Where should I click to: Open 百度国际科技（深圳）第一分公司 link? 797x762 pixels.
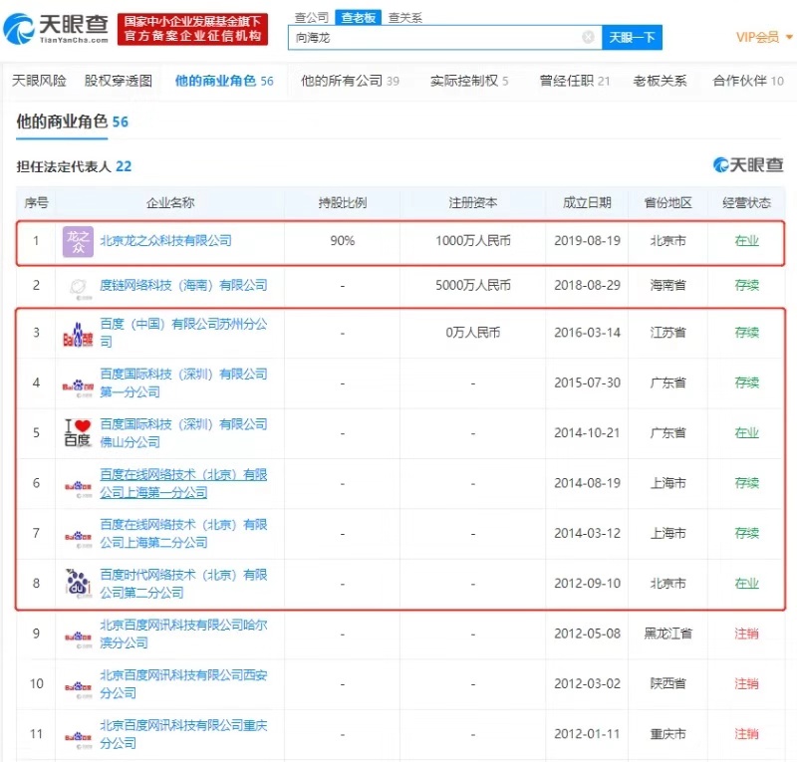click(183, 382)
